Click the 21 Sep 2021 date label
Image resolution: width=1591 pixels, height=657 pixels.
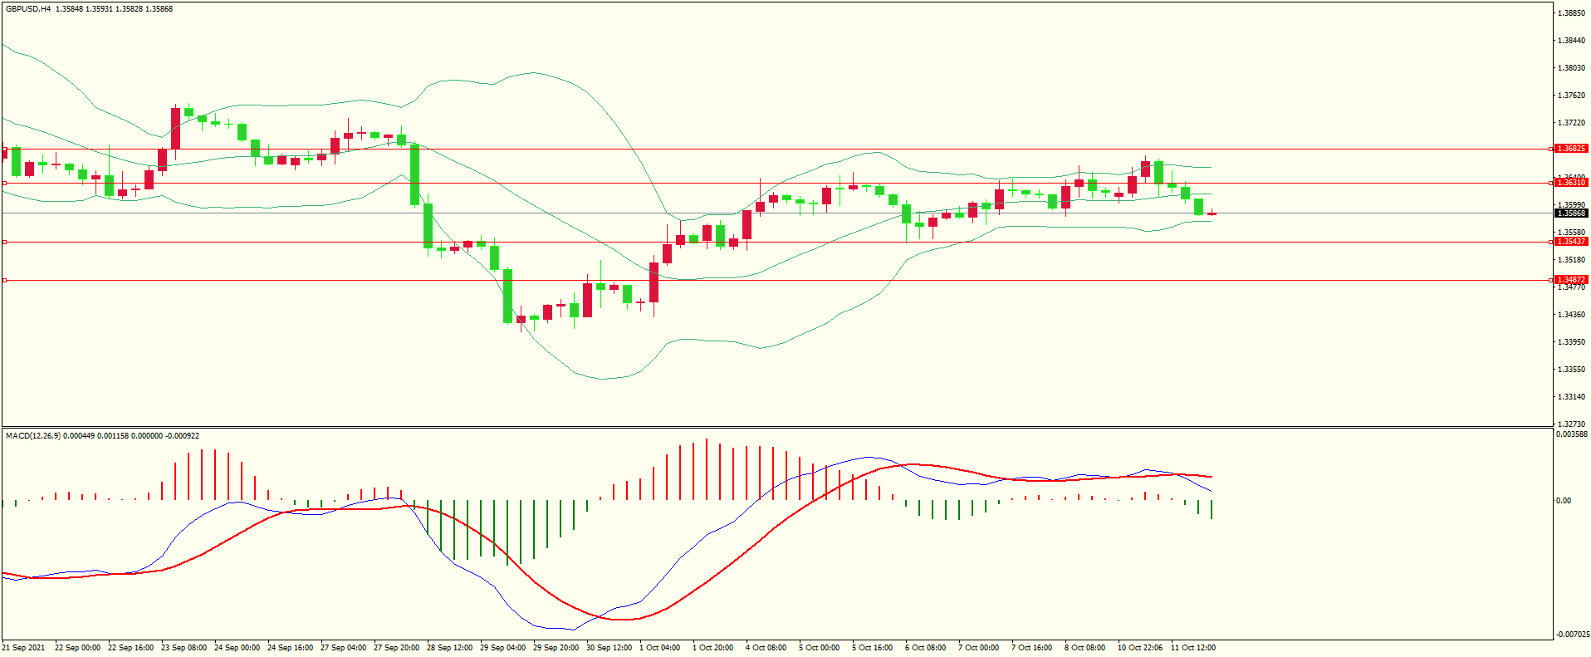coord(24,648)
